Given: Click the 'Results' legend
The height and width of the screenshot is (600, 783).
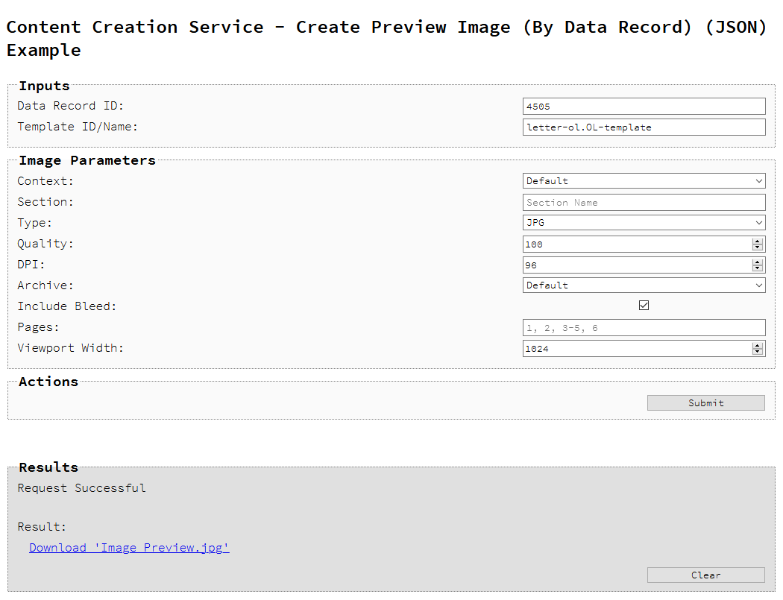Looking at the screenshot, I should click(48, 468).
